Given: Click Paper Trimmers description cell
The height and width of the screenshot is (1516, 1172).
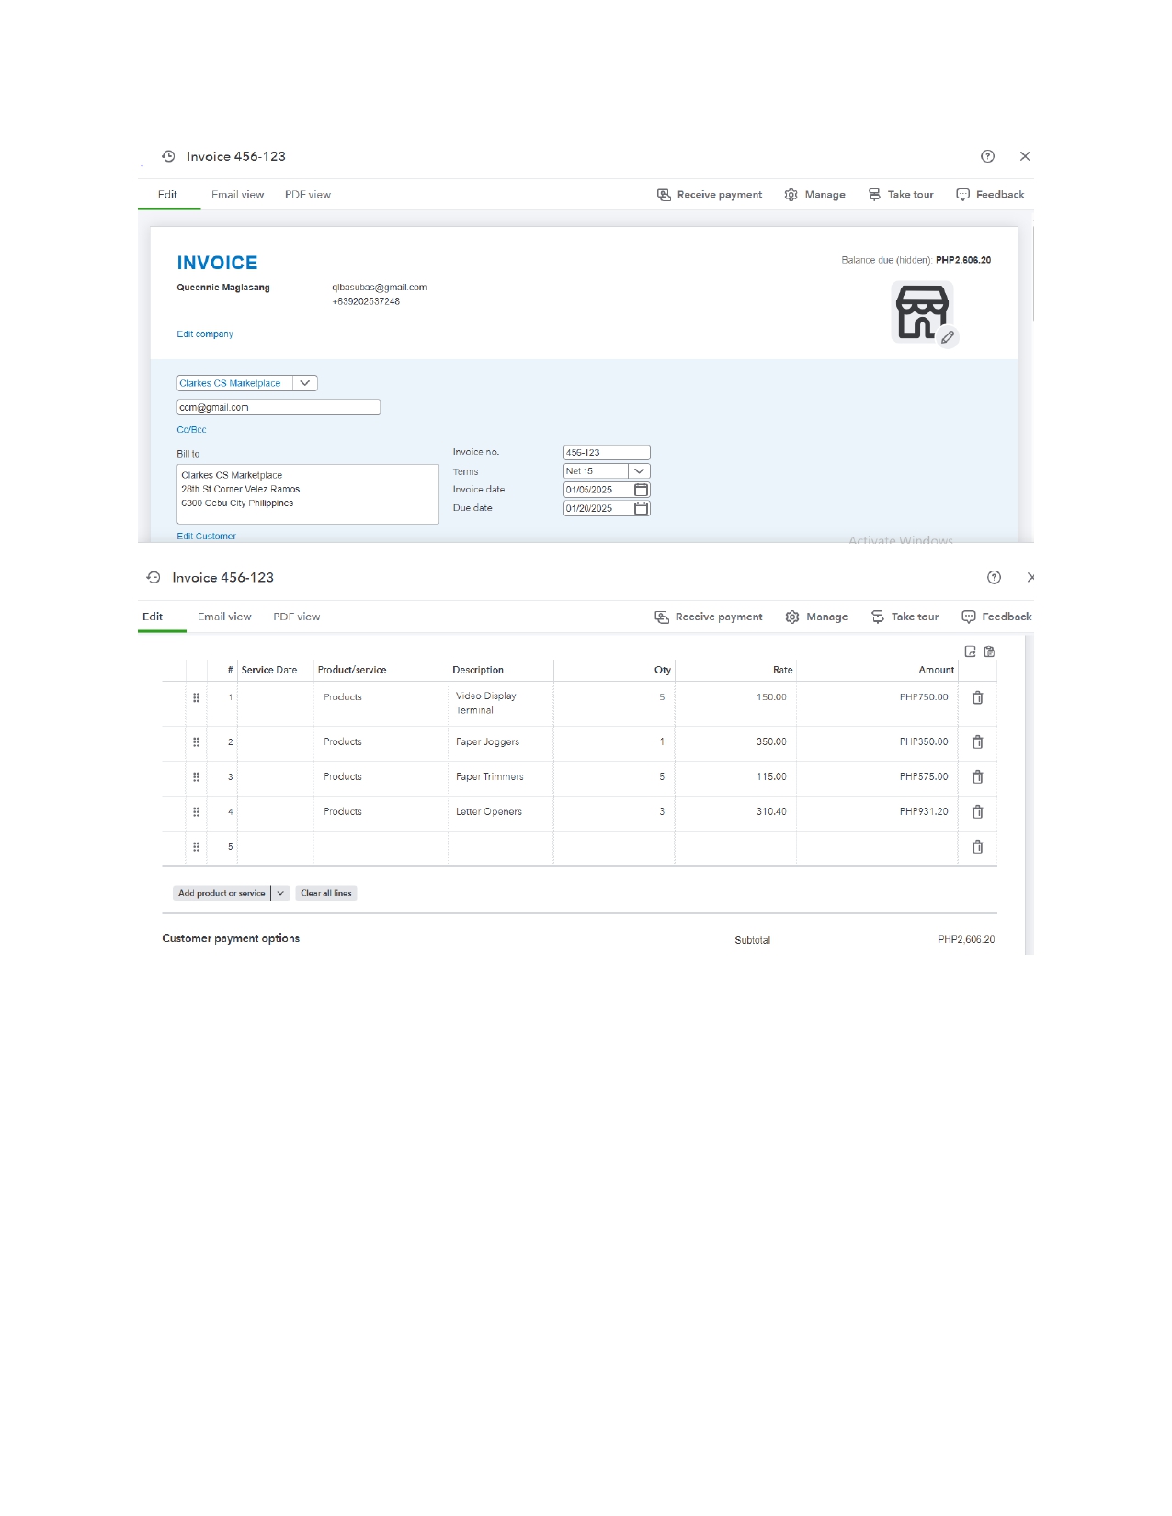Looking at the screenshot, I should pyautogui.click(x=501, y=777).
